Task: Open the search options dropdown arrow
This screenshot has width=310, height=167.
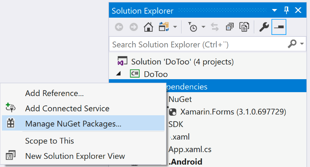Action: point(302,44)
